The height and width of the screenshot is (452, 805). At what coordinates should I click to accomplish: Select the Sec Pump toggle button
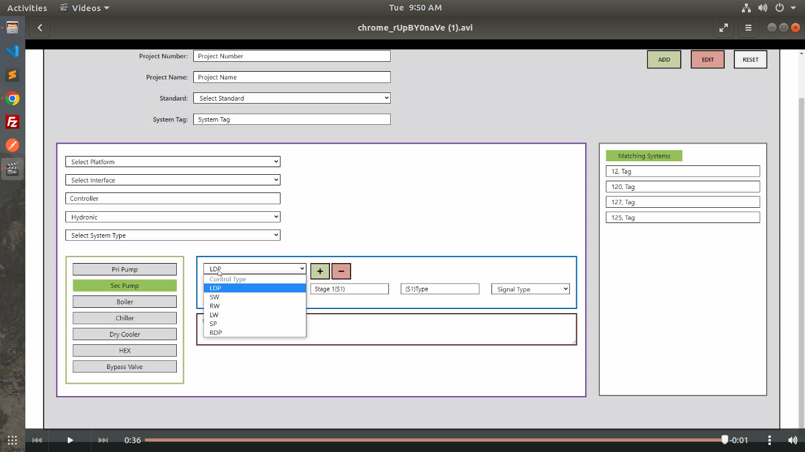(124, 285)
